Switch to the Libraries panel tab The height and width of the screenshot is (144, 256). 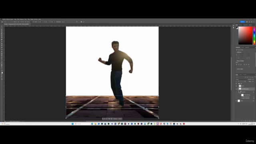[x=247, y=47]
